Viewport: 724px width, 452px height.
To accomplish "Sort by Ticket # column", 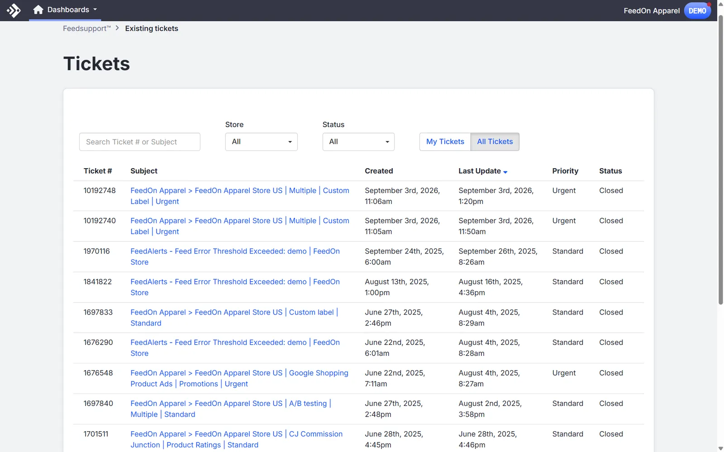I will [x=98, y=171].
